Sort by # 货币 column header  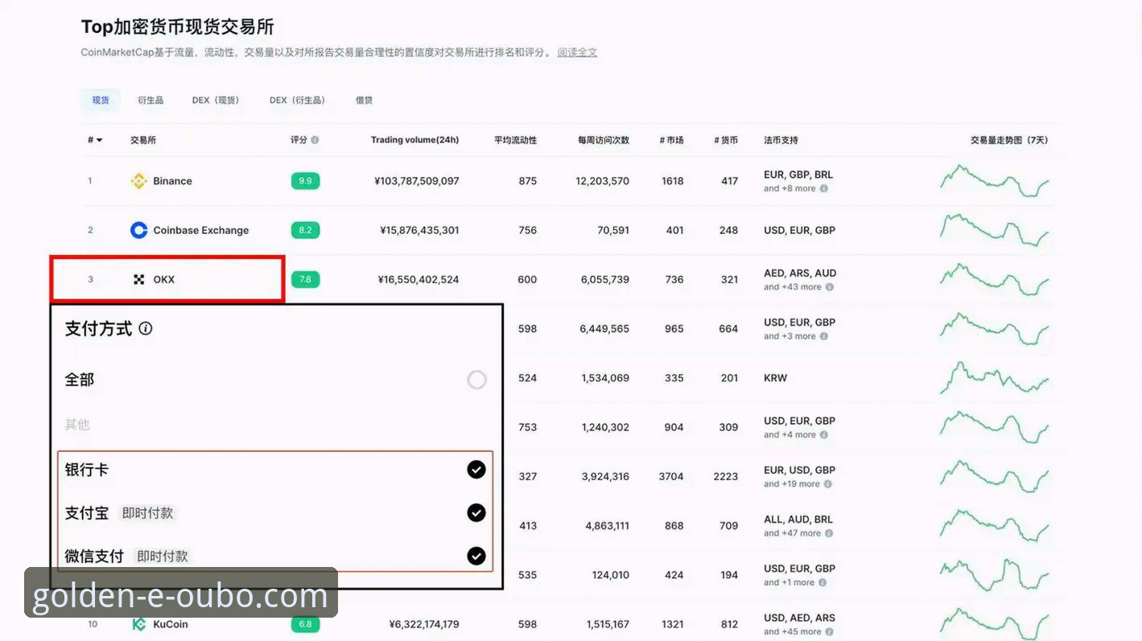725,140
